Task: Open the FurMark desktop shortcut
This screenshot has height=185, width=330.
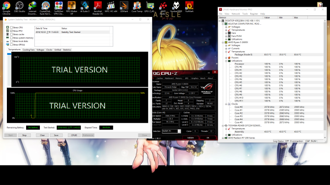Action: [189, 7]
